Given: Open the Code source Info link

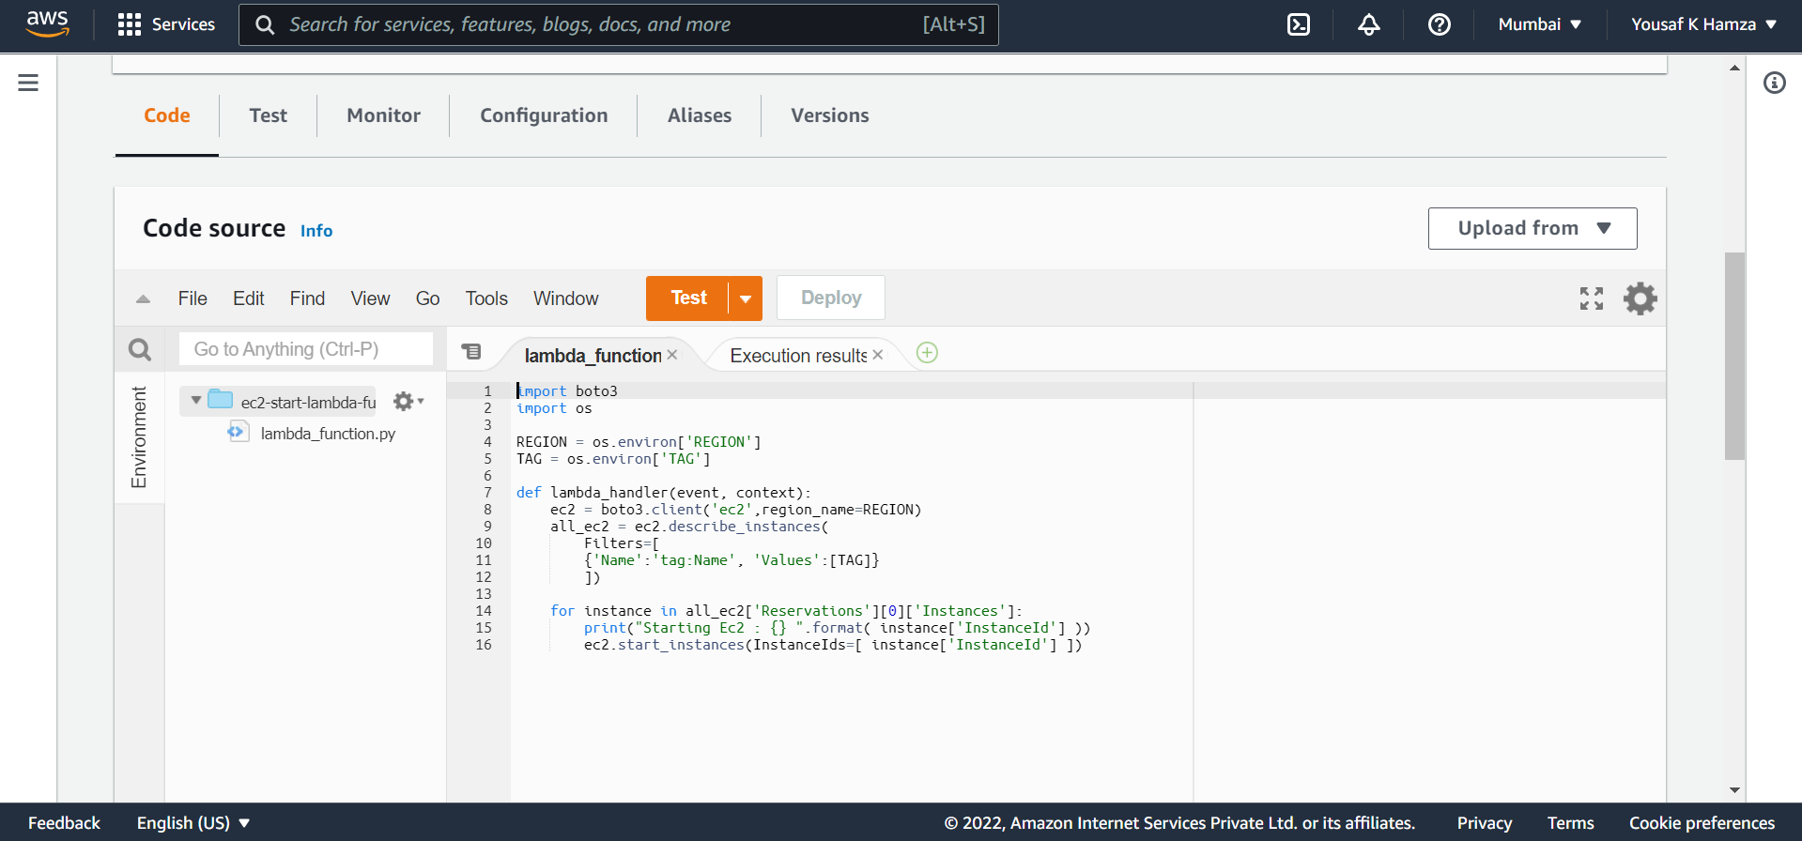Looking at the screenshot, I should click(x=316, y=231).
